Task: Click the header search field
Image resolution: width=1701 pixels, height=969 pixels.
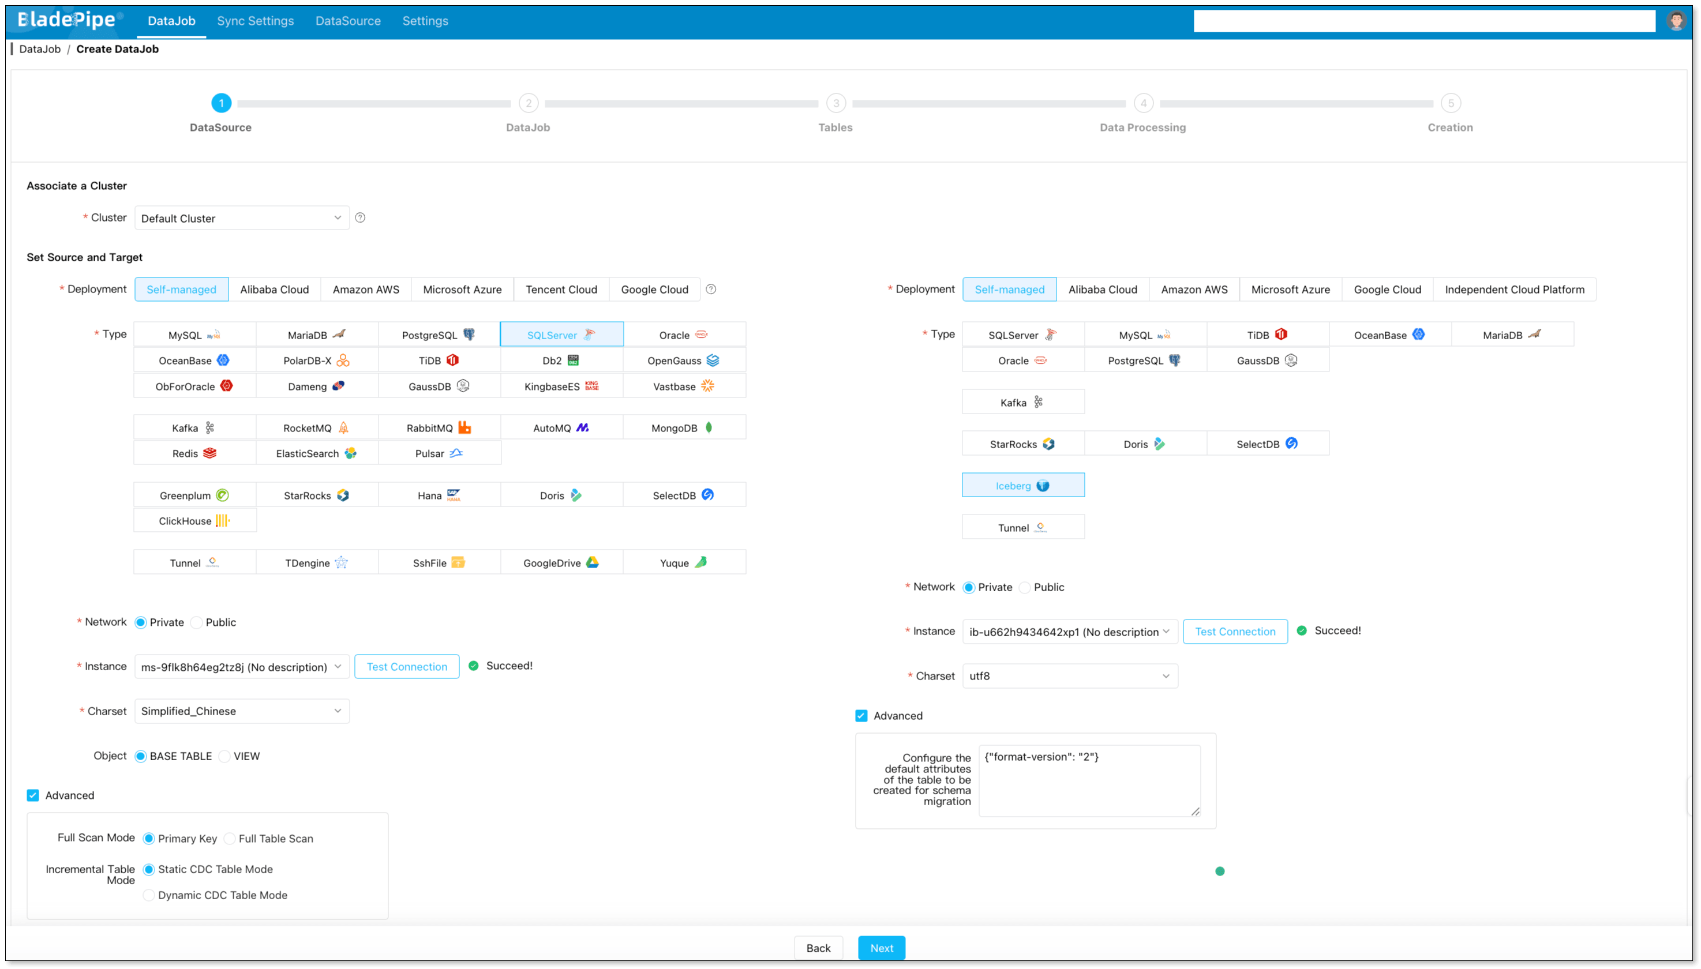Action: [x=1424, y=21]
